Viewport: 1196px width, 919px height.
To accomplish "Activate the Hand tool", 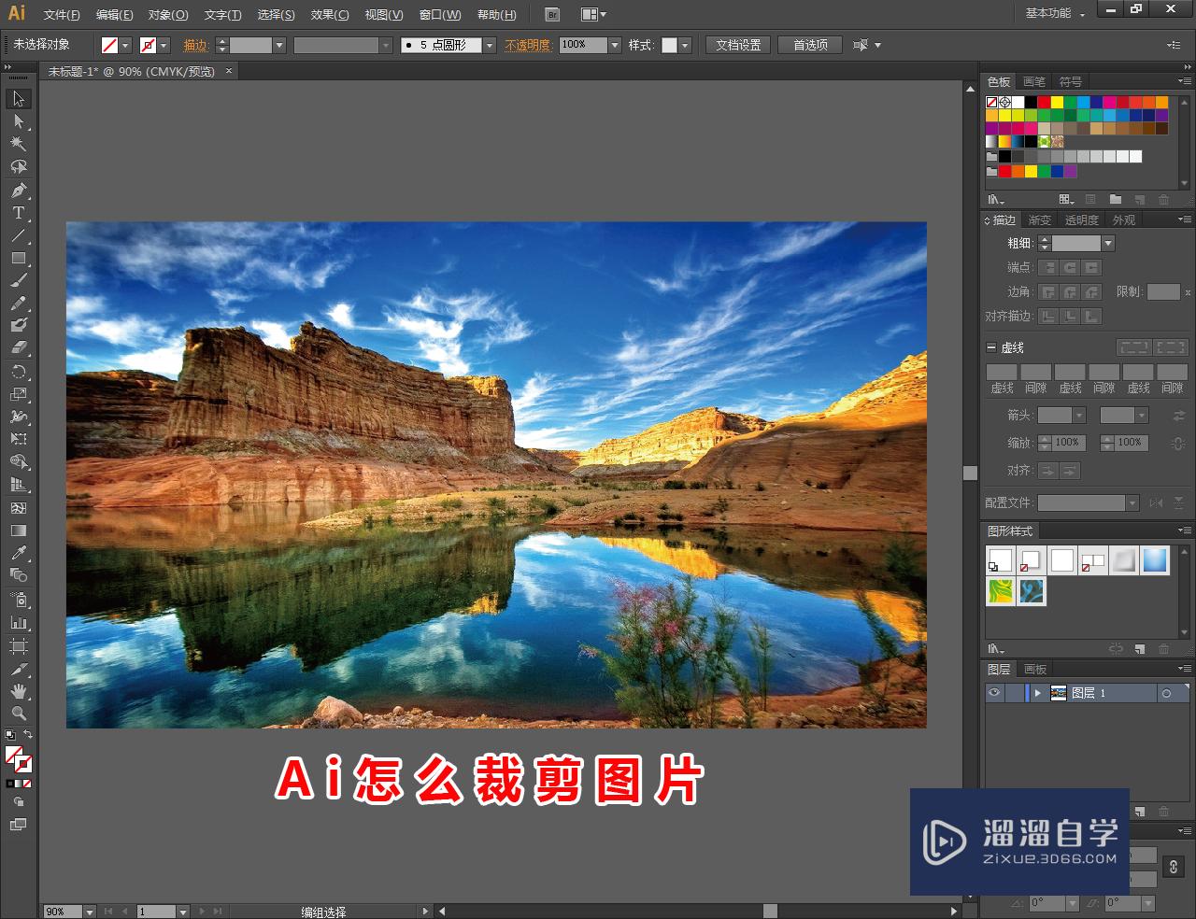I will (x=19, y=692).
